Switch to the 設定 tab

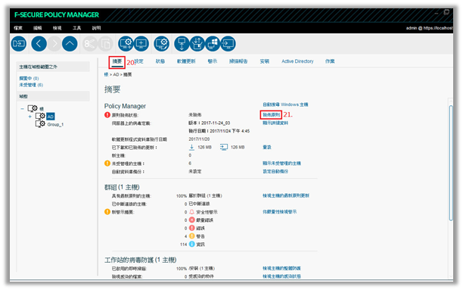[138, 61]
